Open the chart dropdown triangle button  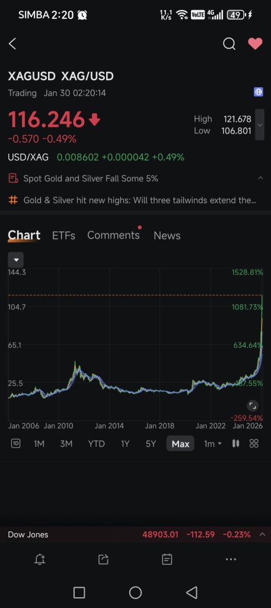click(16, 259)
